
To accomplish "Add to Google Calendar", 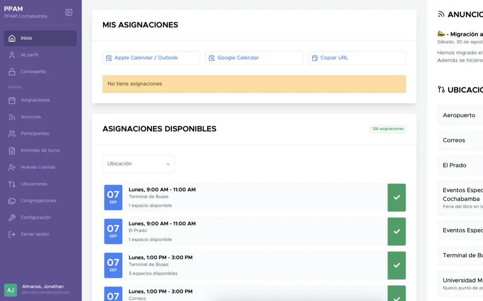I will 254,58.
